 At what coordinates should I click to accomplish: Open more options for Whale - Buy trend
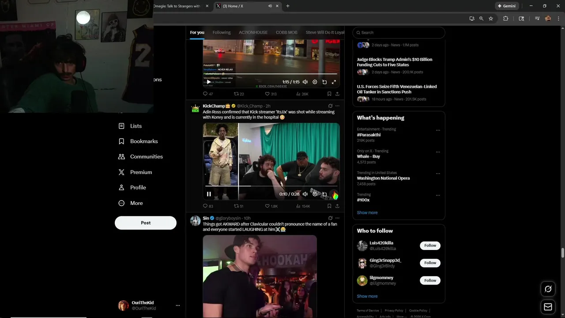pos(438,152)
